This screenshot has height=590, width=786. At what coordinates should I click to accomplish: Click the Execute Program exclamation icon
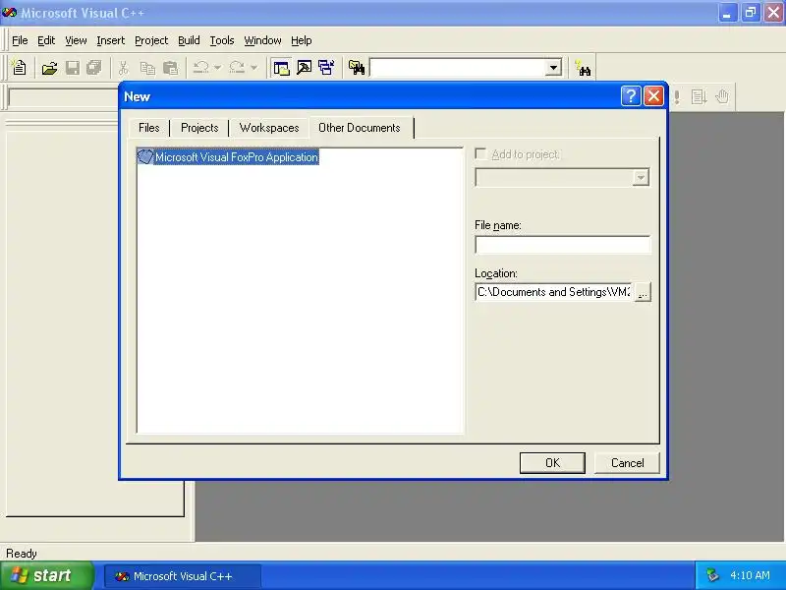click(677, 96)
